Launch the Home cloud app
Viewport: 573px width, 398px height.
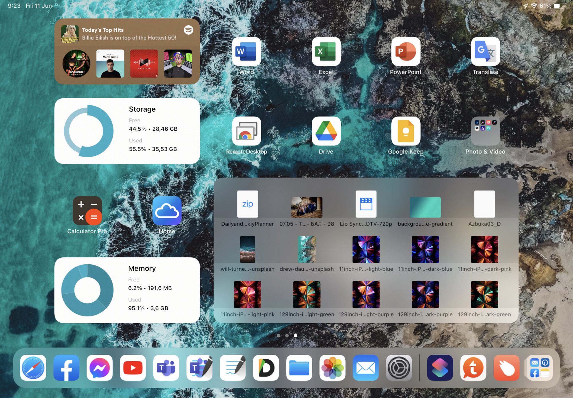coord(167,211)
